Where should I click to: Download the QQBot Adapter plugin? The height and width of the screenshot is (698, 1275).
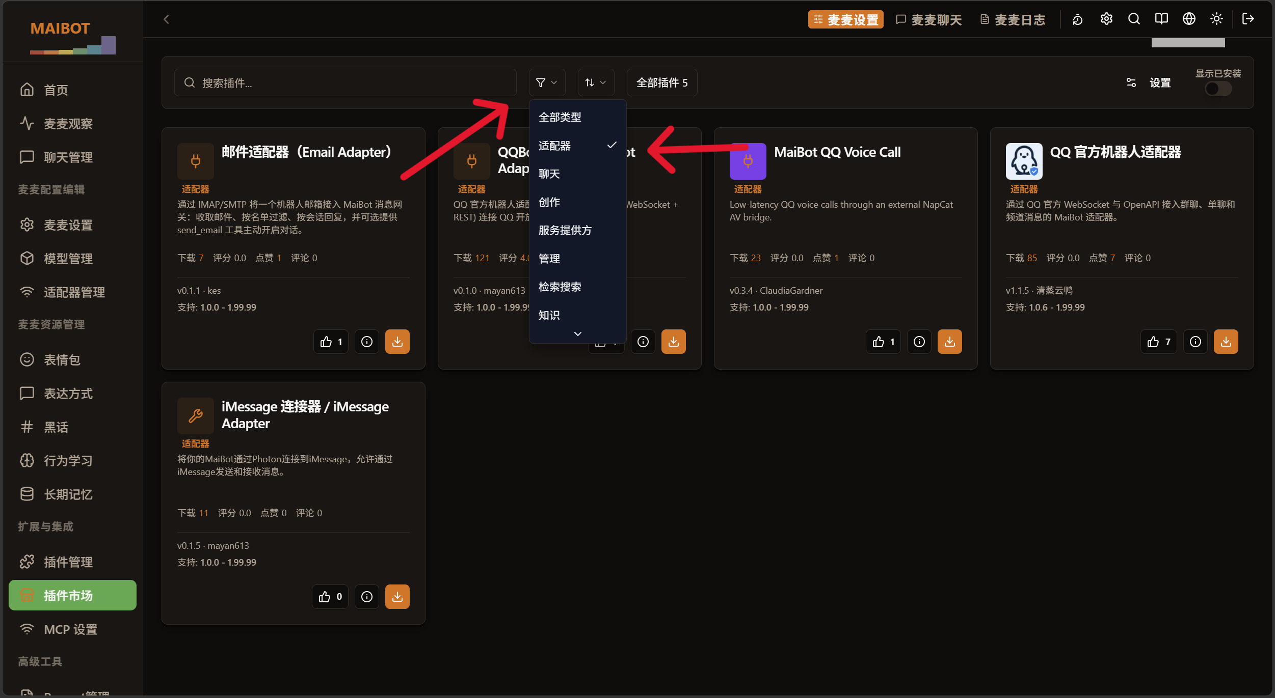pyautogui.click(x=674, y=342)
